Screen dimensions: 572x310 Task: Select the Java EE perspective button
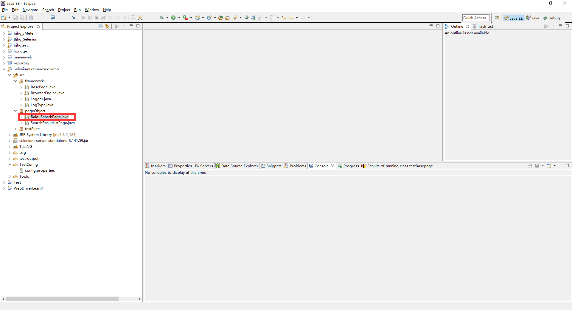[x=514, y=18]
